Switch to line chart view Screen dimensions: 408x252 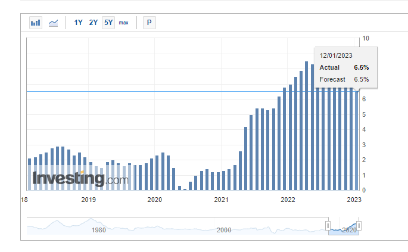tap(54, 23)
